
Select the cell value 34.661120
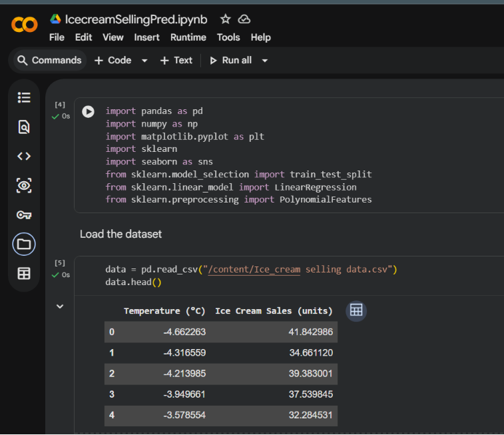pos(311,352)
